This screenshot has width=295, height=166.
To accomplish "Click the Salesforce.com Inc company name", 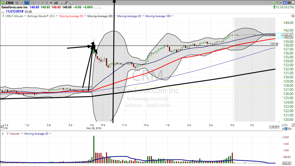I will [x=14, y=7].
